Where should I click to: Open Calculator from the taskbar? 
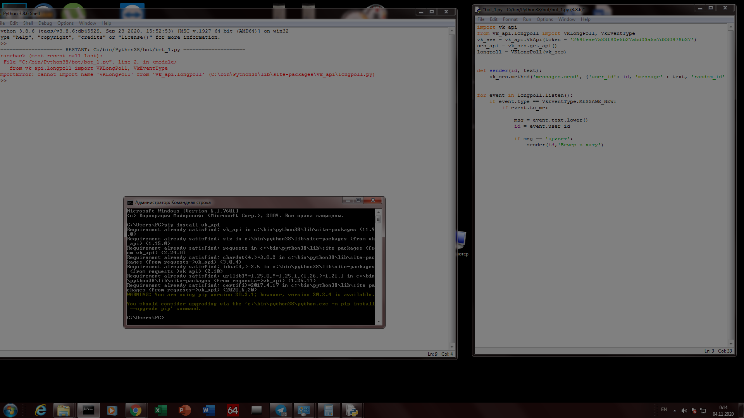tap(329, 410)
